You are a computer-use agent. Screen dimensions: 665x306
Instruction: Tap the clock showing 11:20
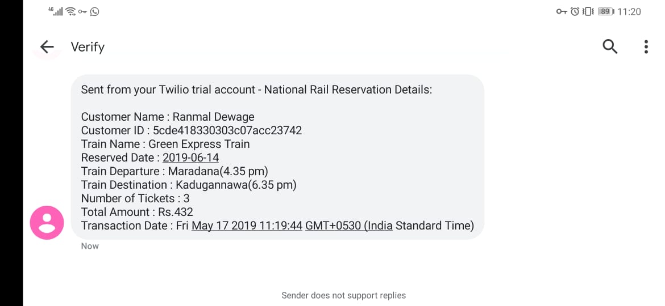pyautogui.click(x=629, y=12)
